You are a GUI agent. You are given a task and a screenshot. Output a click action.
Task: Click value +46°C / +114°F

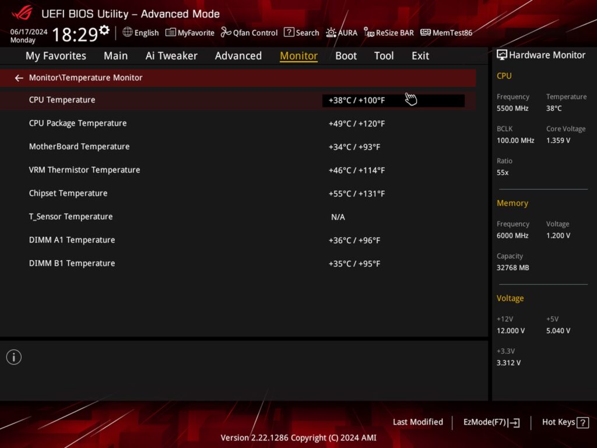tap(357, 170)
